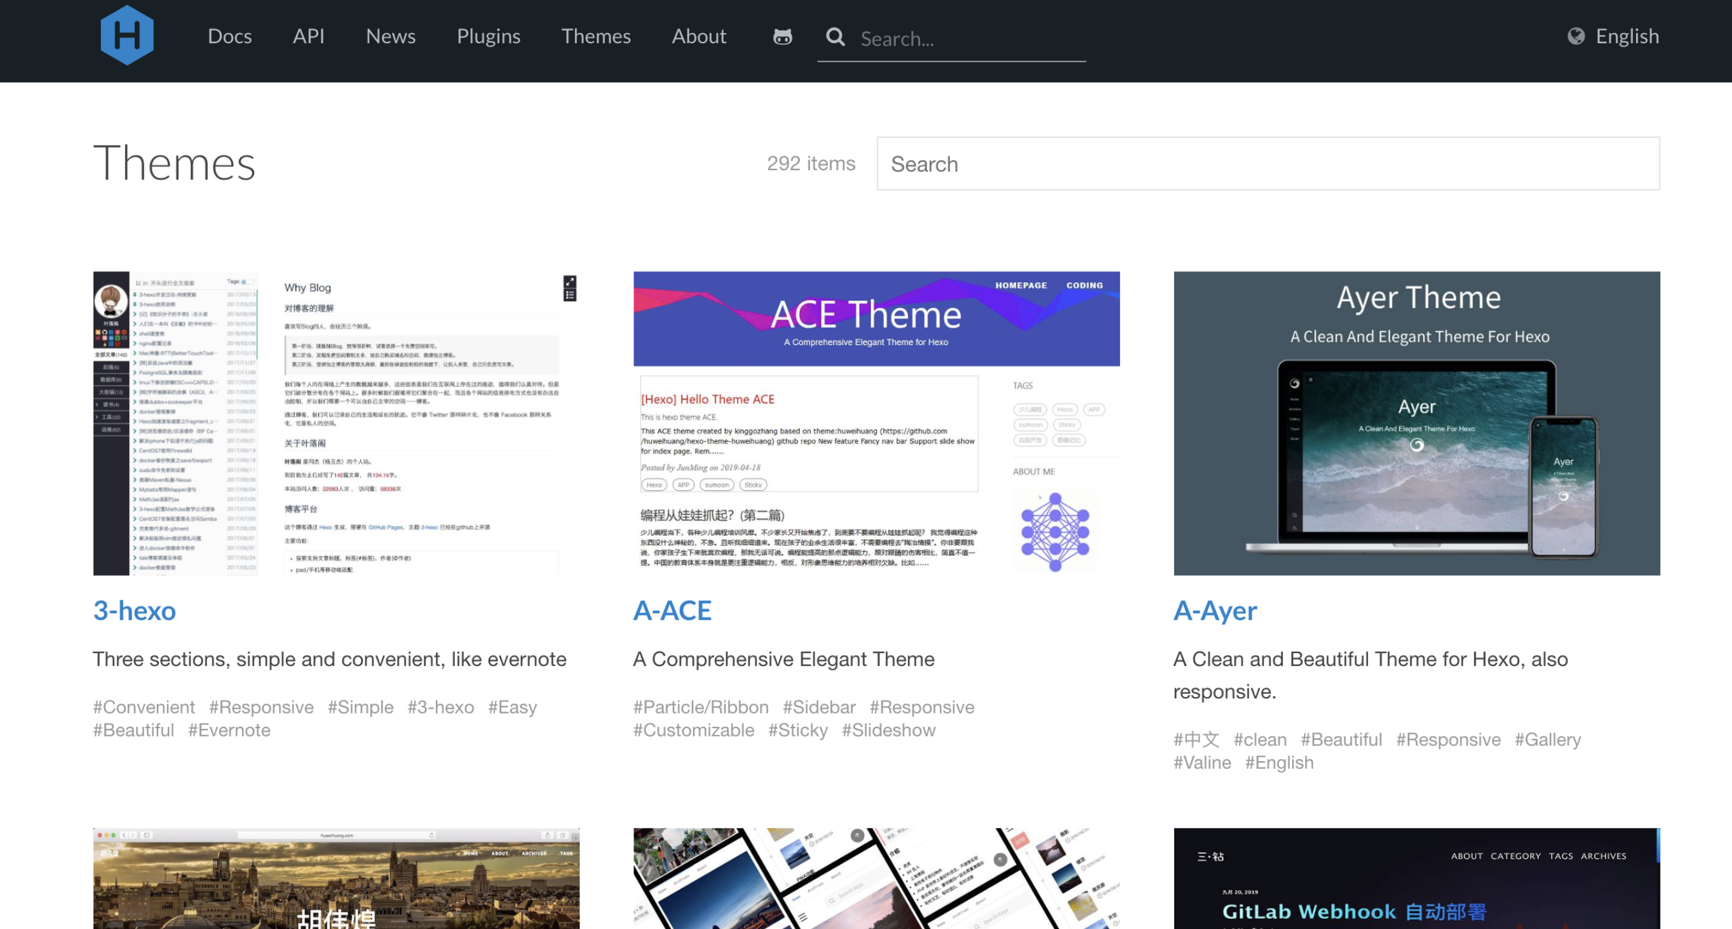This screenshot has height=929, width=1732.
Task: Click the magnifier search icon
Action: point(835,37)
